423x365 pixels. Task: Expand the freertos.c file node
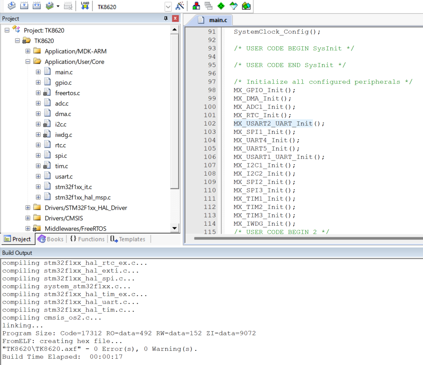tap(38, 93)
